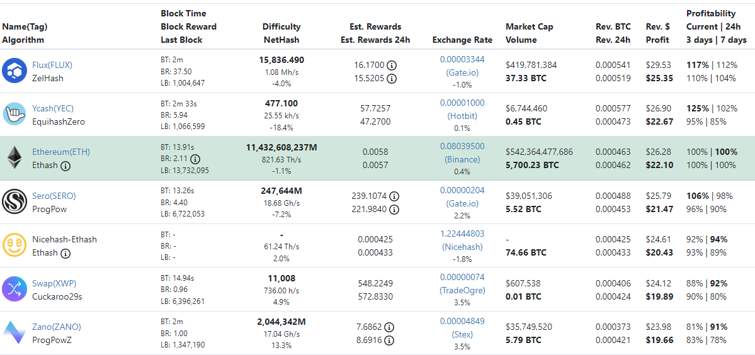Select Swap algorithm Cuckaroo29s text
This screenshot has width=755, height=355.
point(57,296)
